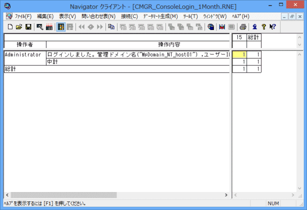
Task: Select the 総計 row label in left pane
Action: click(x=117, y=69)
